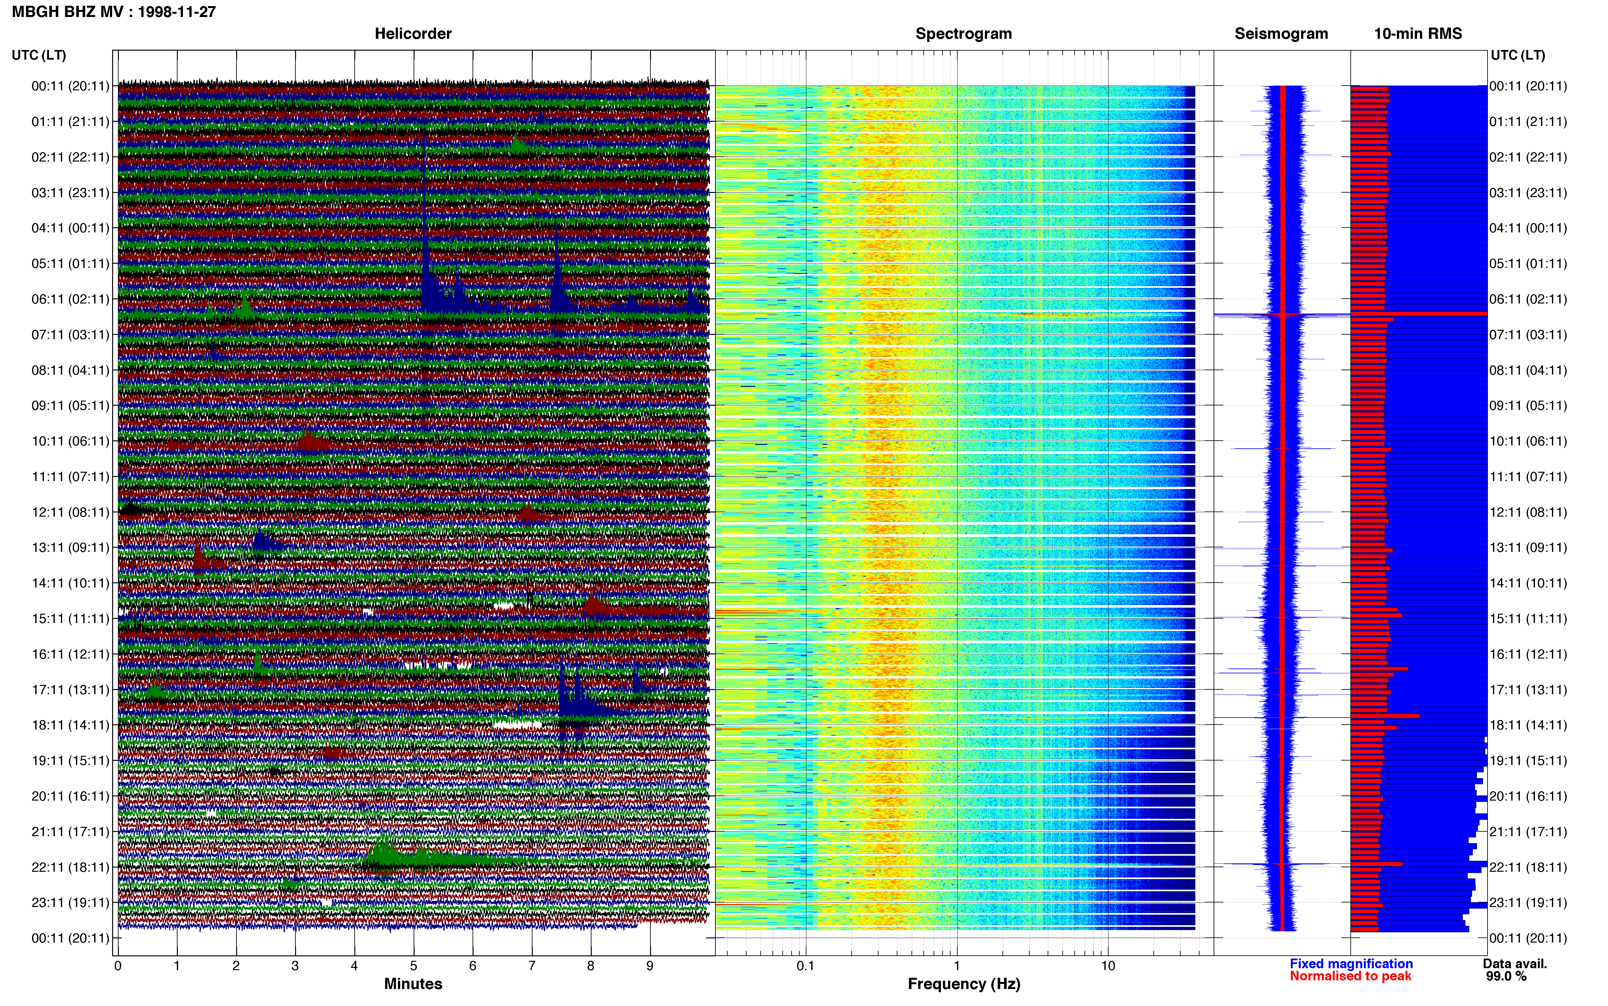Click the helicorder minute tick '9'
1608x1006 pixels.
[x=650, y=966]
